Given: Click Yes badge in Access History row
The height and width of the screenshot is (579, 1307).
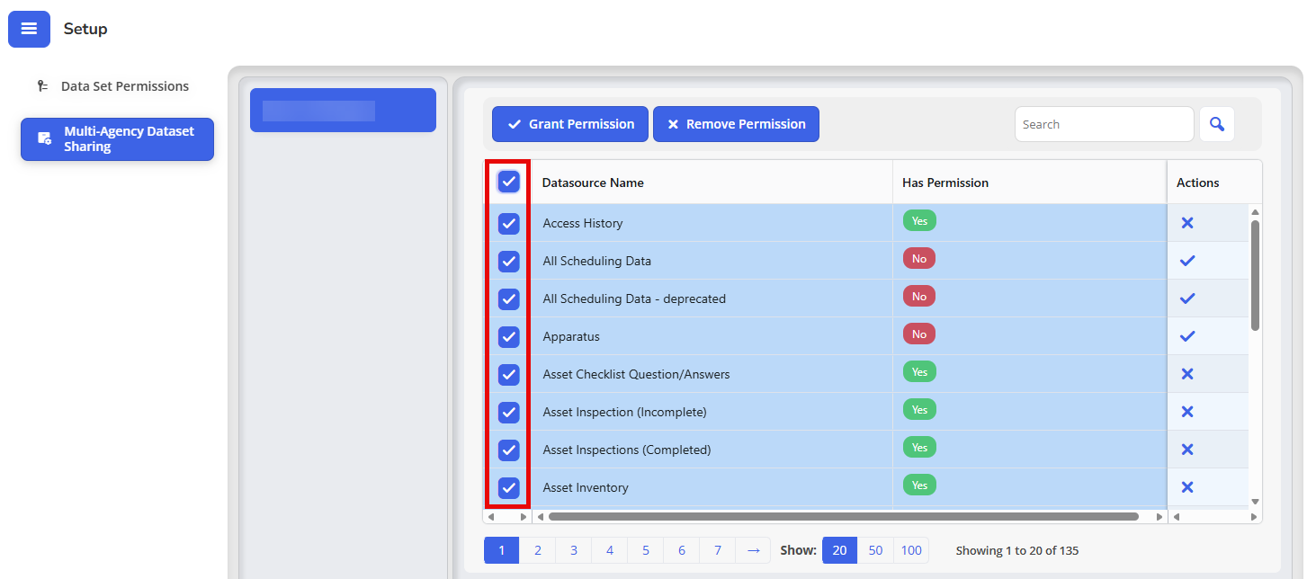Looking at the screenshot, I should pyautogui.click(x=919, y=221).
